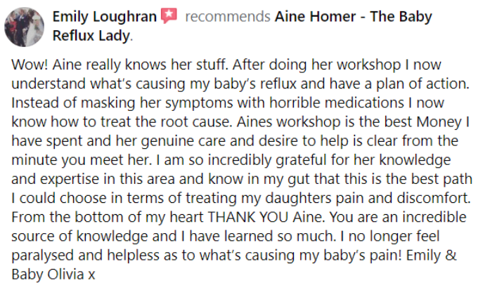Open the Aine Homer - The Baby link

pos(353,17)
